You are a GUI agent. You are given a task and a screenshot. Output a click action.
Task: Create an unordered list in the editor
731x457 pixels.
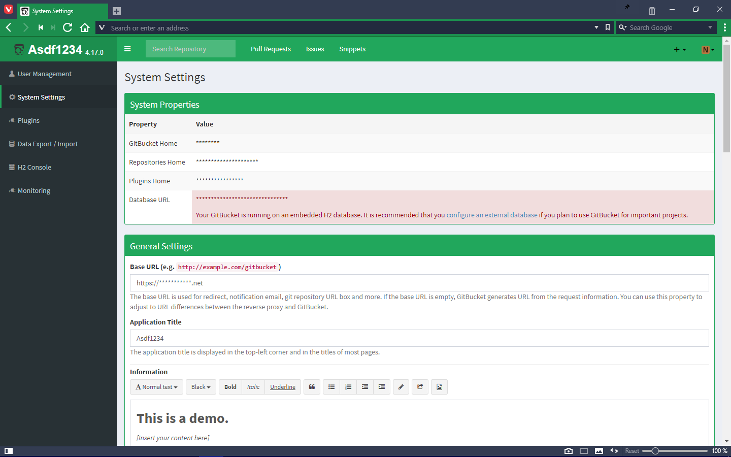point(331,386)
